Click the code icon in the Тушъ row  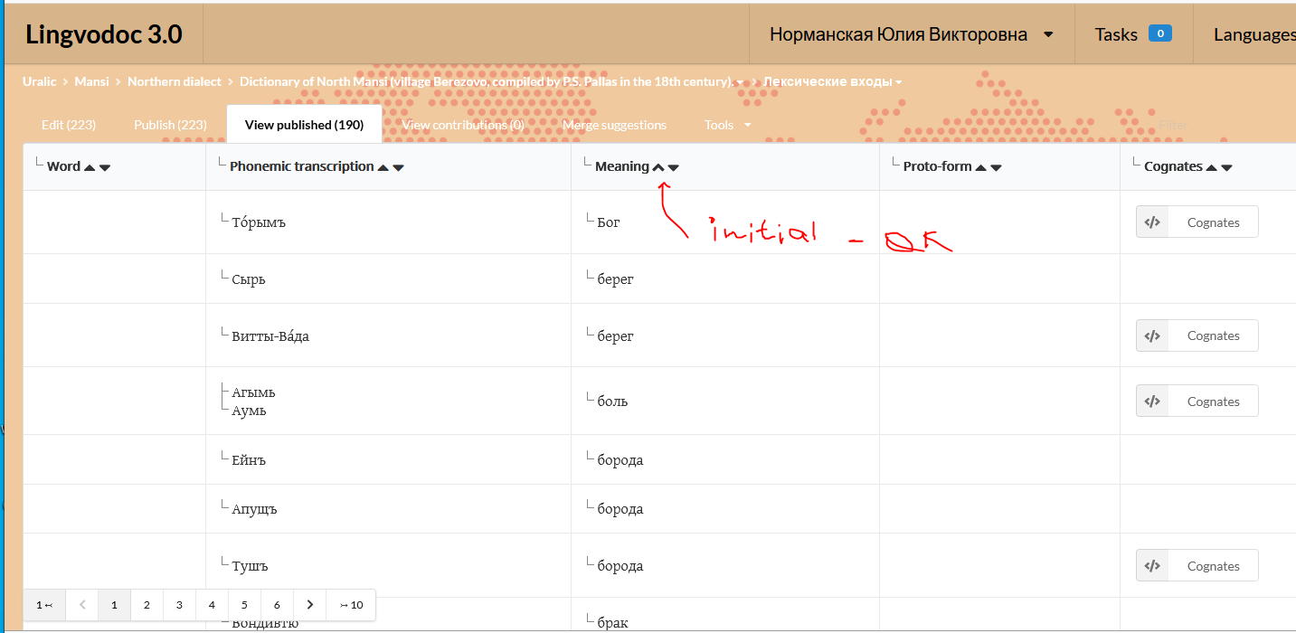(x=1152, y=564)
